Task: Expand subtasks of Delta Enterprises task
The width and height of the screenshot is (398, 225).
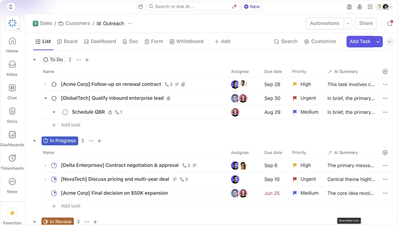Action: click(x=45, y=165)
